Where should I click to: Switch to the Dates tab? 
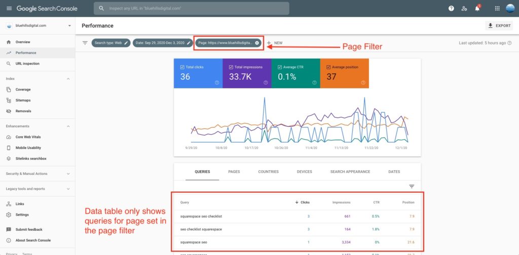(394, 172)
